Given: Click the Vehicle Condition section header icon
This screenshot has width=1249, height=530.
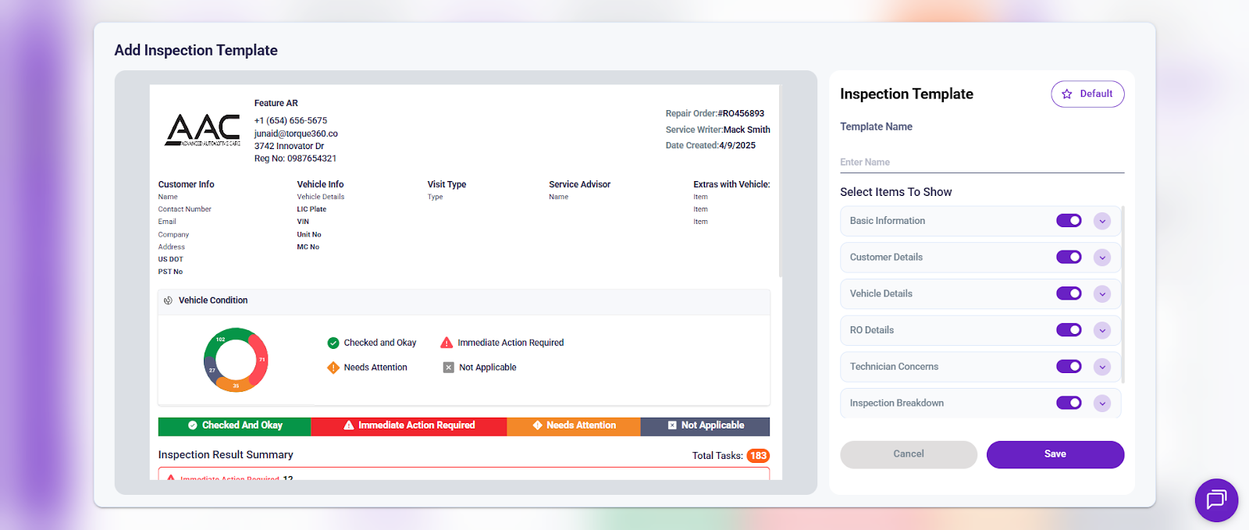Looking at the screenshot, I should point(168,301).
